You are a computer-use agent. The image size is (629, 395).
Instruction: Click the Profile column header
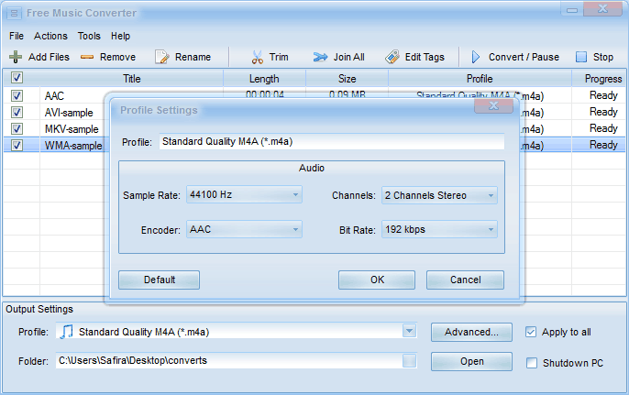[480, 79]
